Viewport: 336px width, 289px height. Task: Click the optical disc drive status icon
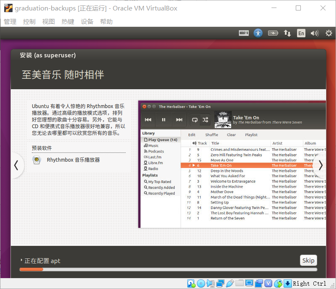[x=201, y=284]
